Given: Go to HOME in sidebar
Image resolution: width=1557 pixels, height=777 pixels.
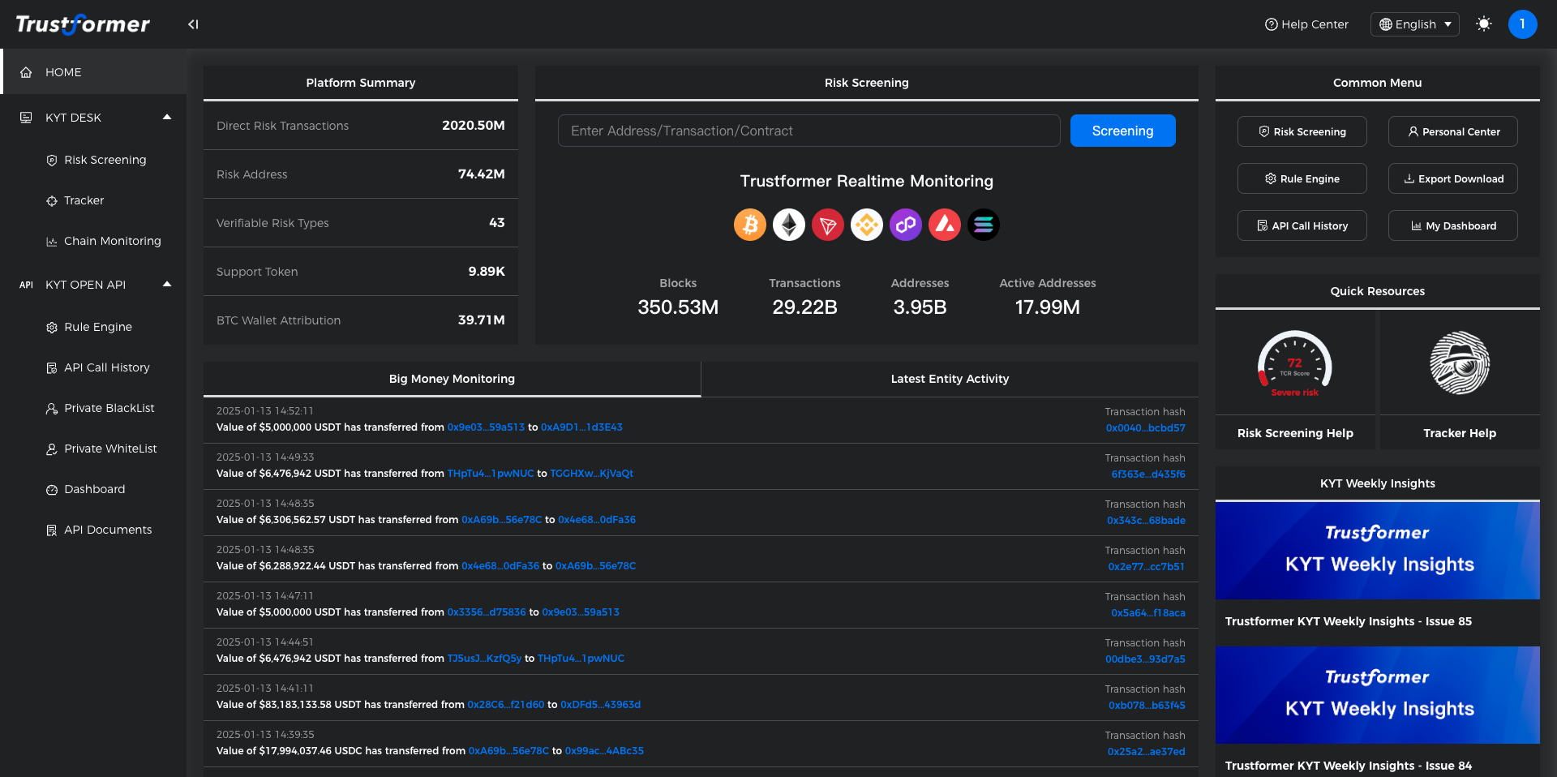Looking at the screenshot, I should 93,72.
